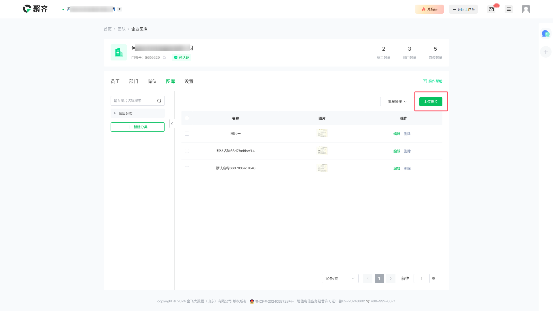
Task: Switch to 部门 tab
Action: pyautogui.click(x=134, y=81)
